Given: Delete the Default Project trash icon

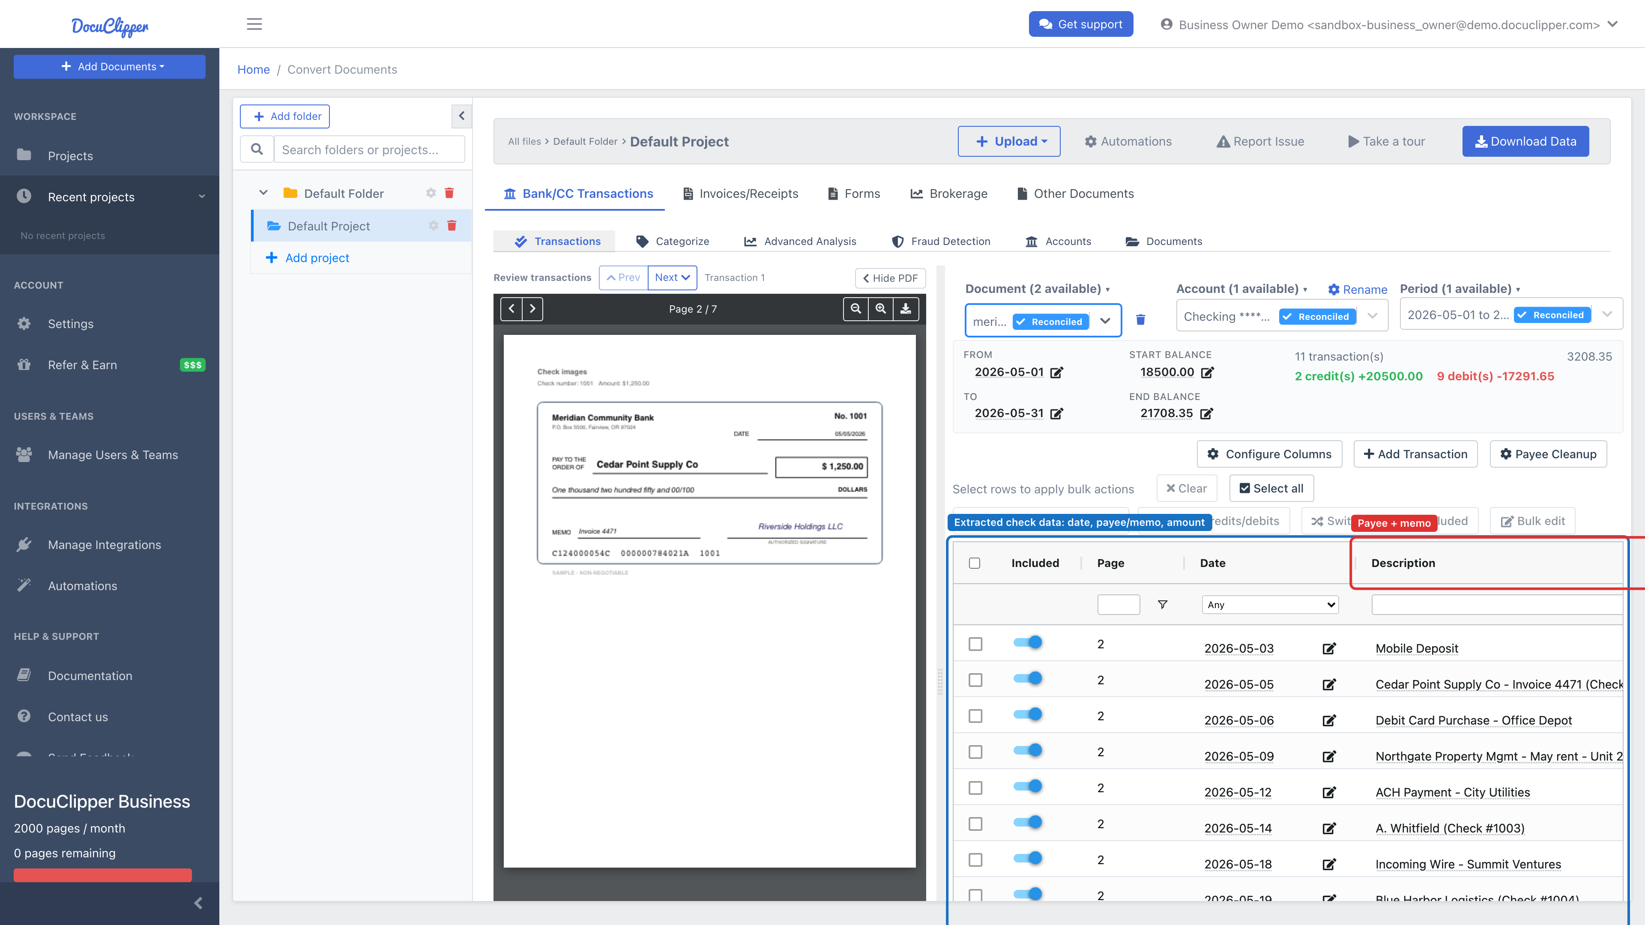Looking at the screenshot, I should pos(452,225).
